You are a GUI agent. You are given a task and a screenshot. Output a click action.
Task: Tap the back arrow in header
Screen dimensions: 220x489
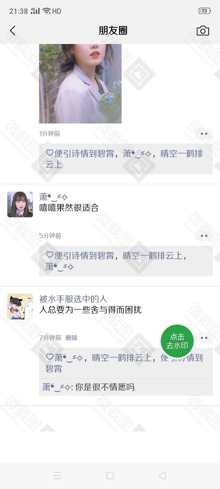pos(13,31)
